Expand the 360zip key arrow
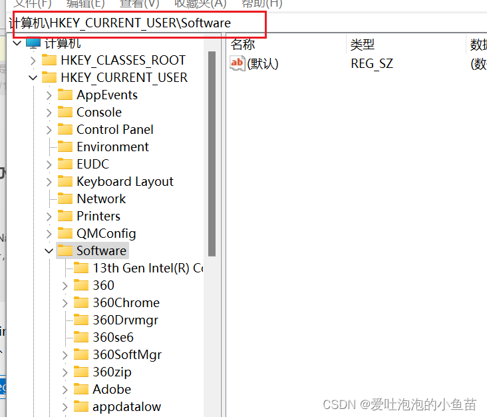The image size is (487, 417). tap(65, 372)
